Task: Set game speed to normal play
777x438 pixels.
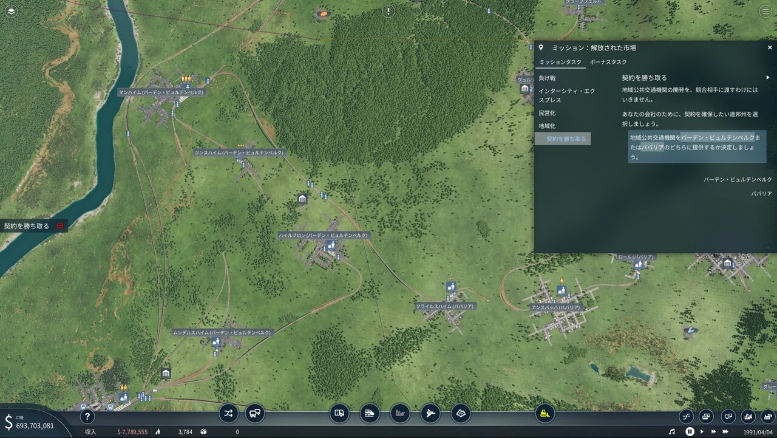Action: (702, 432)
